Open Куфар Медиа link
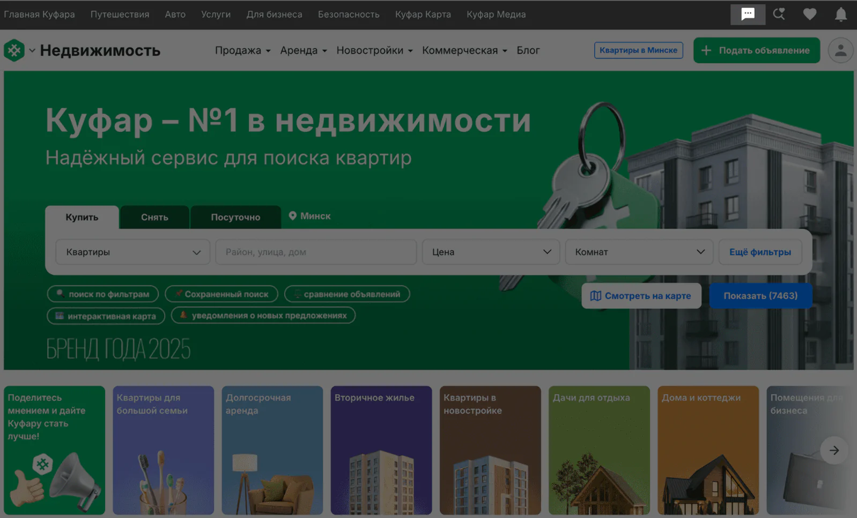 (496, 14)
